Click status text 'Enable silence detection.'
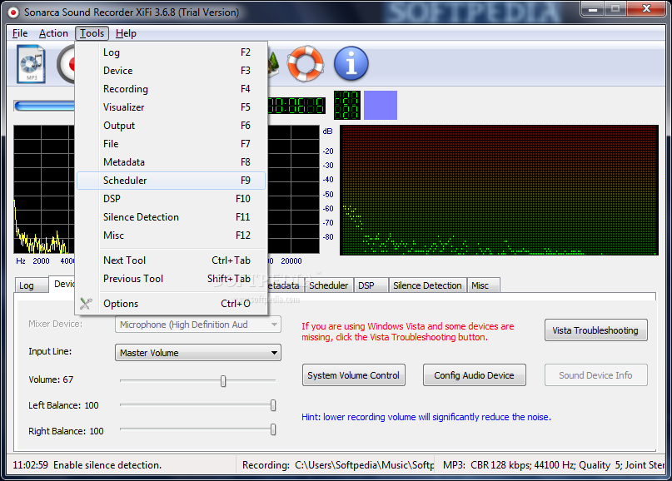 107,465
